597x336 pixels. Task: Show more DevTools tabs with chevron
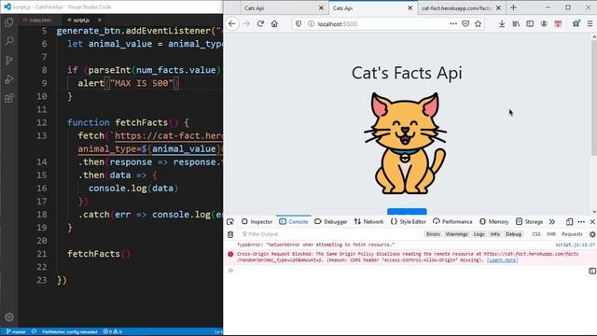click(x=551, y=222)
